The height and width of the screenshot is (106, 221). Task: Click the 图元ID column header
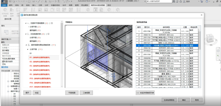147,27
